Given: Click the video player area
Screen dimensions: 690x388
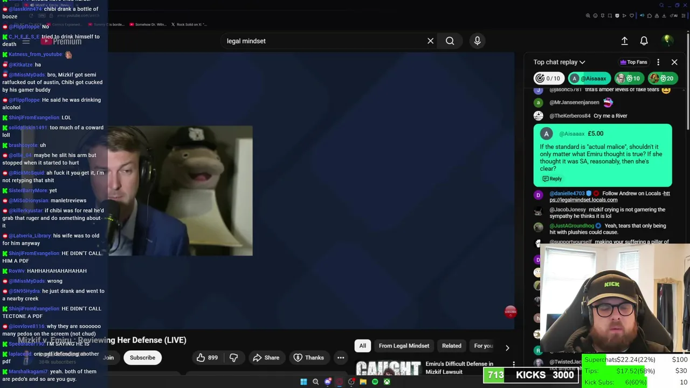Looking at the screenshot, I should point(311,190).
